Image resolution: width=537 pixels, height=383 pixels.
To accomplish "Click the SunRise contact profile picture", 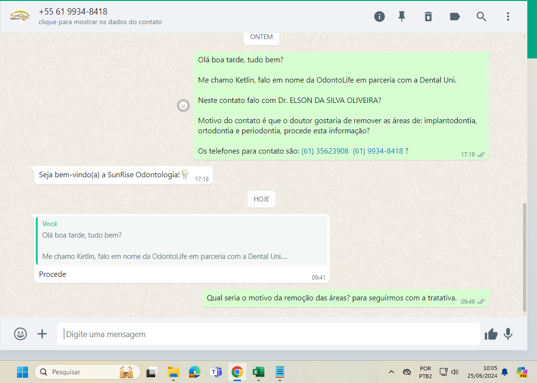I will click(19, 16).
